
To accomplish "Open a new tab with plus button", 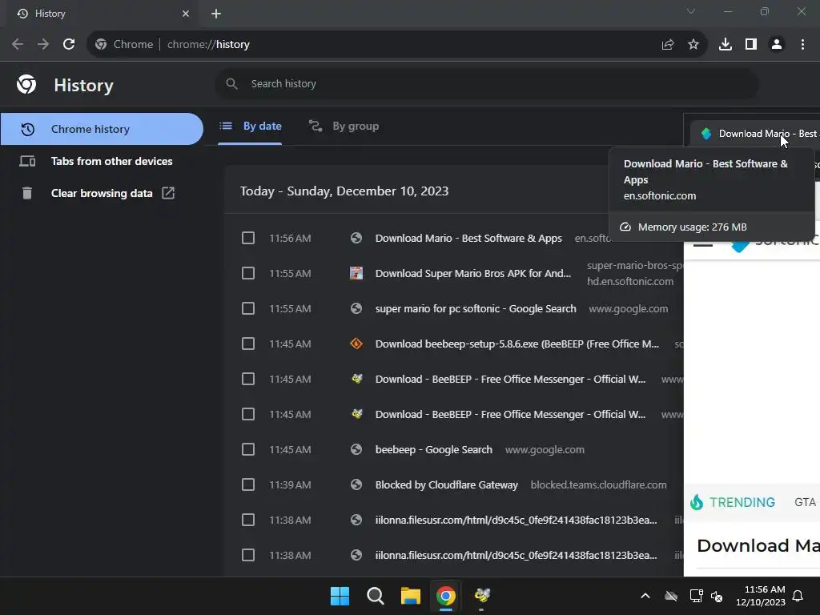I will coord(216,14).
